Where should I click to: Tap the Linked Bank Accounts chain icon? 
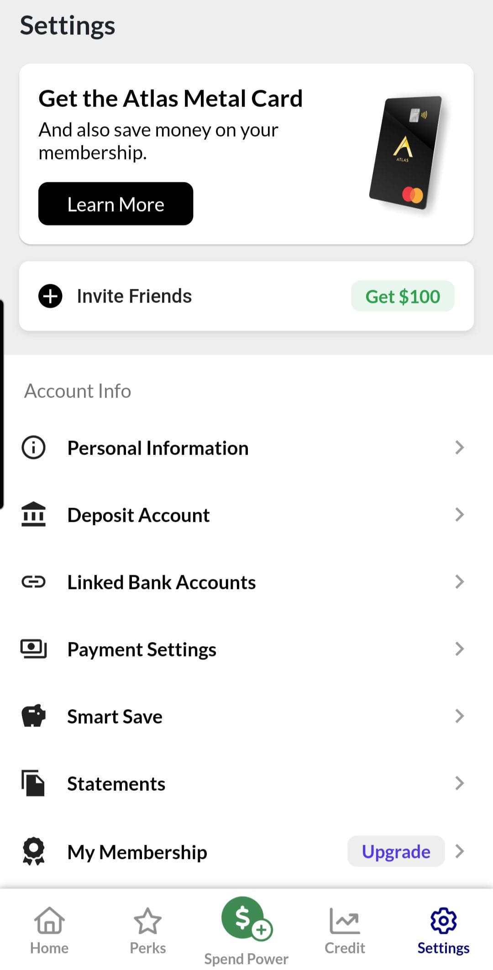pos(34,582)
